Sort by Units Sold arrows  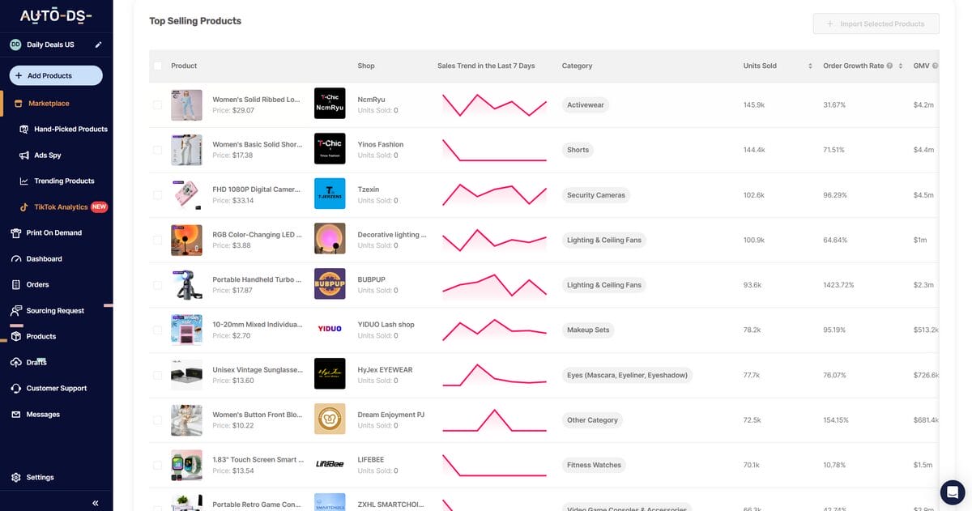810,66
